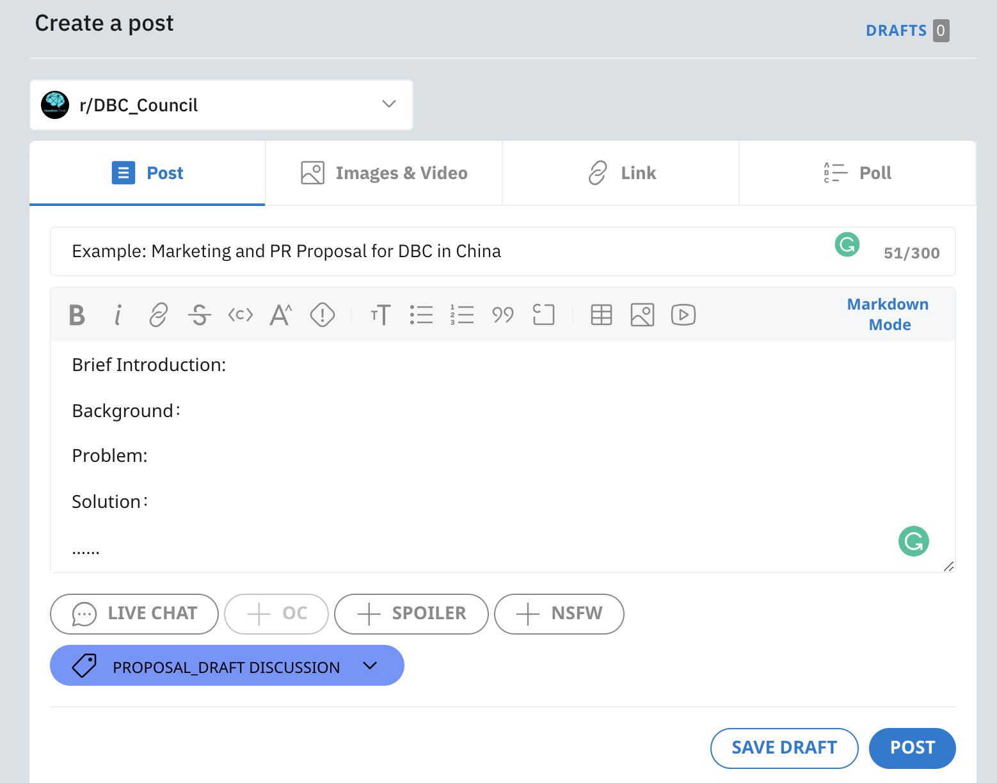Click the r/DBC_Council community avatar
Viewport: 997px width, 783px height.
[x=55, y=105]
